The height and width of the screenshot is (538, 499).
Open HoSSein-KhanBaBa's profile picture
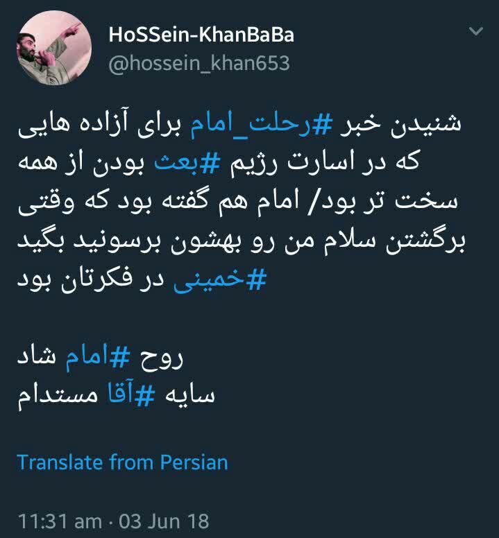[54, 48]
